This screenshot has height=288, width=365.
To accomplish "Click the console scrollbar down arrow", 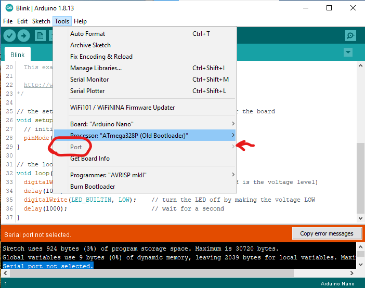I will (360, 264).
